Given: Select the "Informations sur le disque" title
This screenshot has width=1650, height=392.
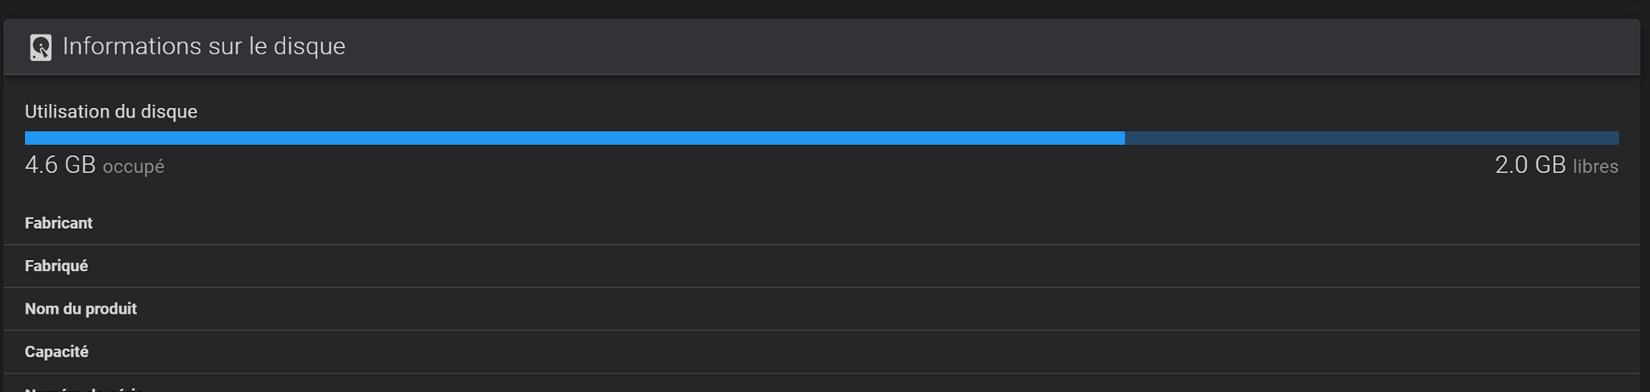Looking at the screenshot, I should tap(204, 46).
